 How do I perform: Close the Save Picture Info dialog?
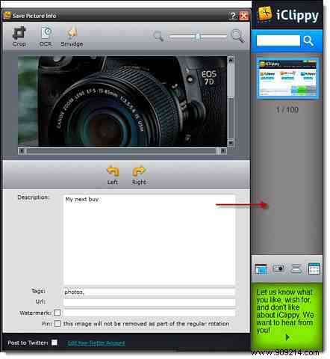tap(244, 16)
